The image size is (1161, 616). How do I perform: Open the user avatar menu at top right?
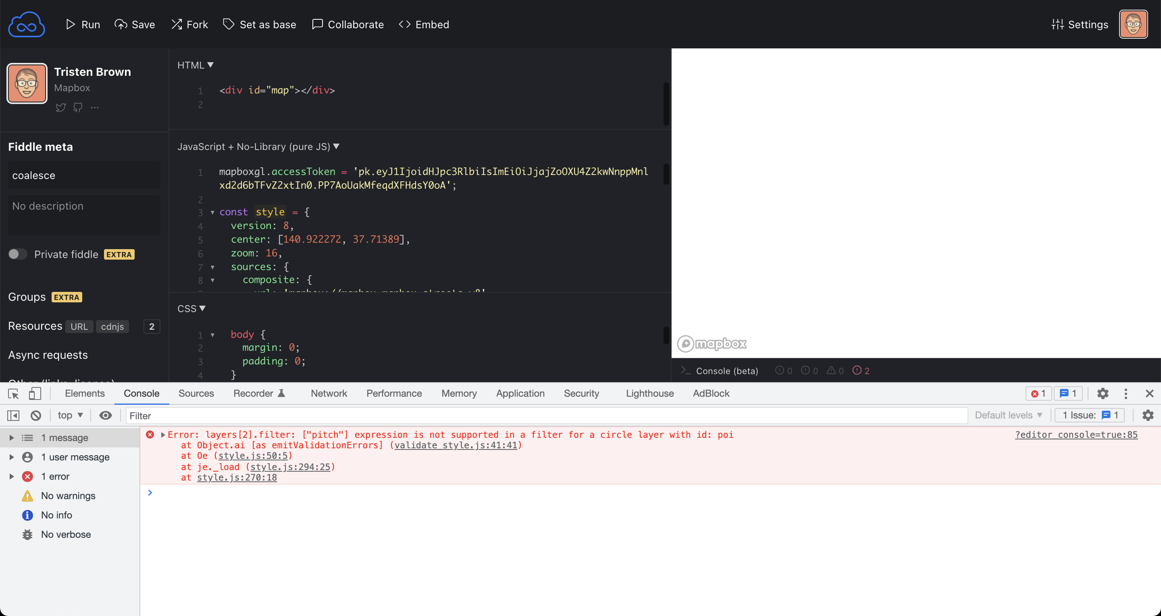point(1133,24)
